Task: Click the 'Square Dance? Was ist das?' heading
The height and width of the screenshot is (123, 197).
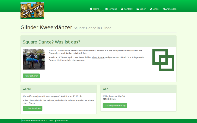Action: (52, 42)
